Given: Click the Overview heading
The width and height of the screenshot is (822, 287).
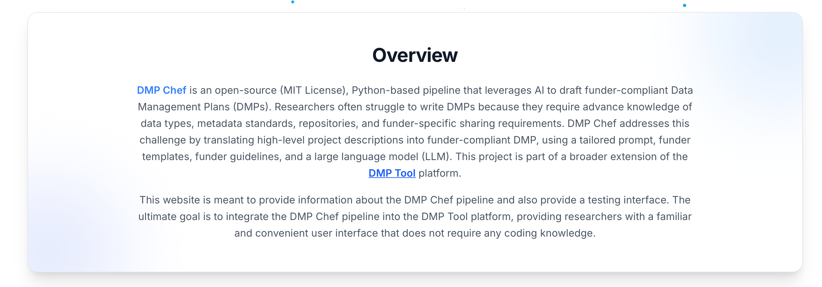Looking at the screenshot, I should coord(415,55).
